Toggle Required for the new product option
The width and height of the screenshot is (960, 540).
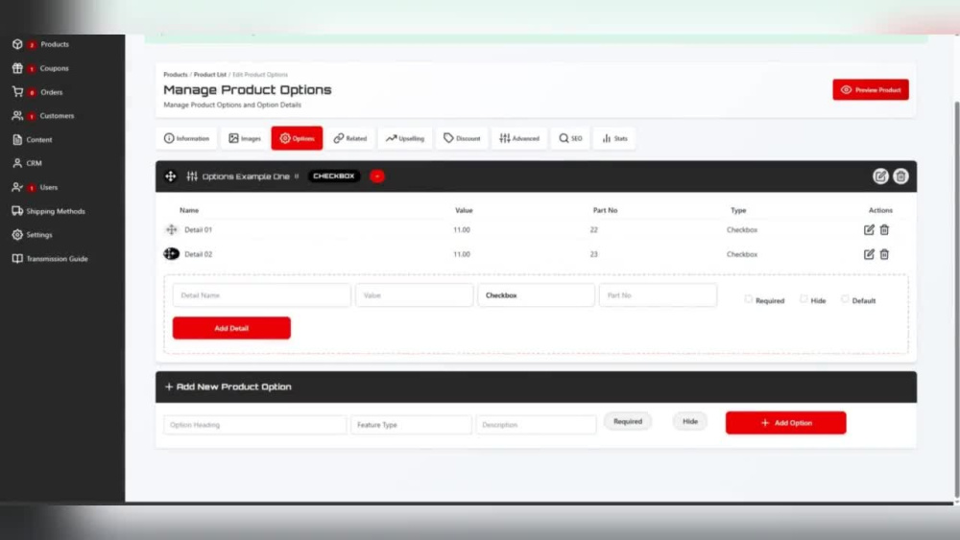pyautogui.click(x=628, y=421)
